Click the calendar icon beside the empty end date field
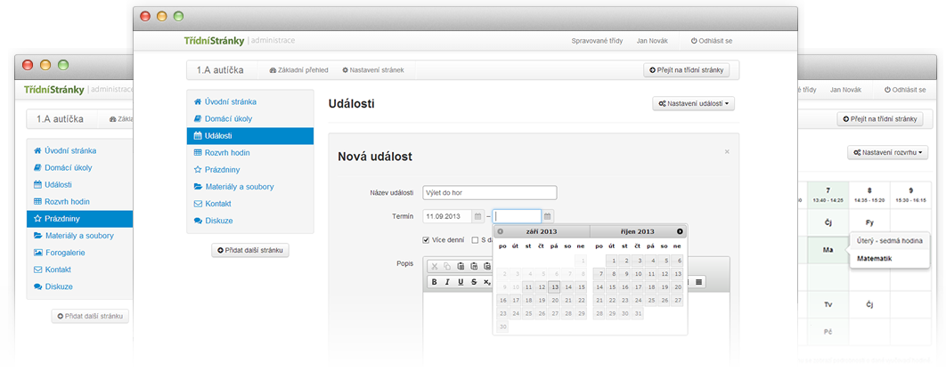This screenshot has width=946, height=379. coord(548,216)
